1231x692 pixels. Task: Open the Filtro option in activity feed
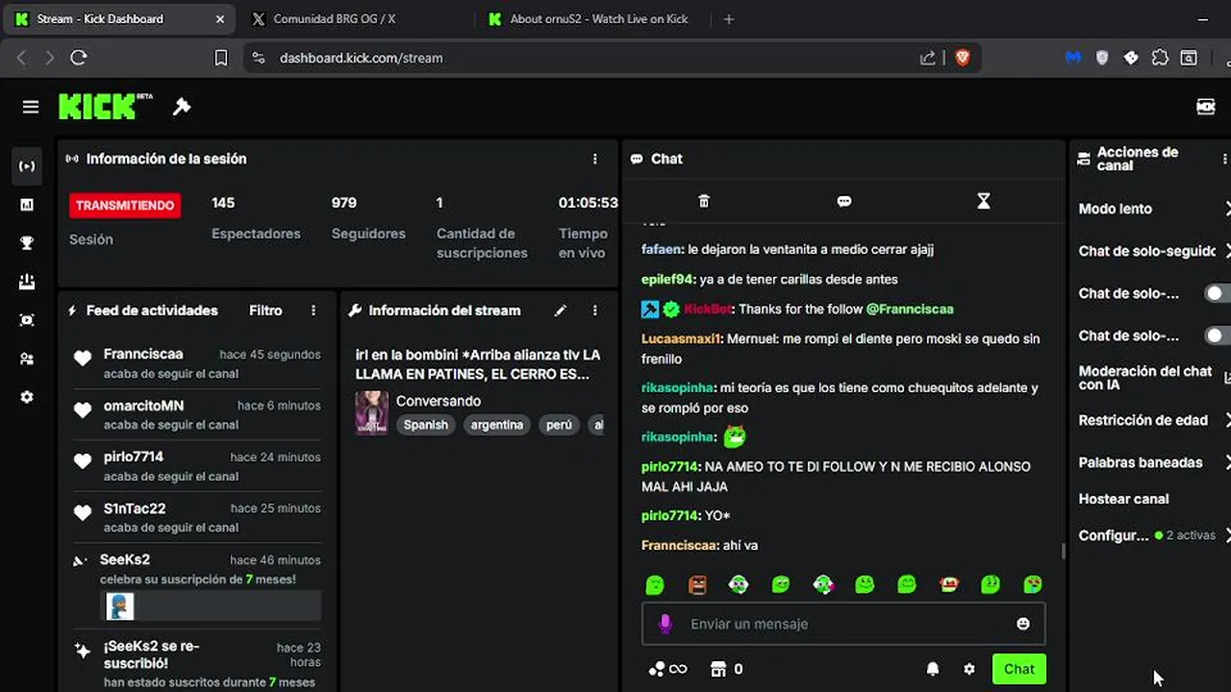coord(265,310)
